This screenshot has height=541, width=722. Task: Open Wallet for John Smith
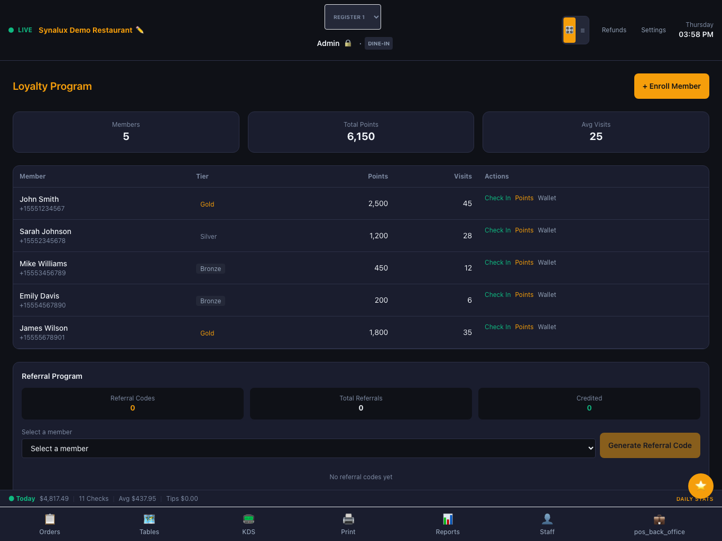pos(547,198)
